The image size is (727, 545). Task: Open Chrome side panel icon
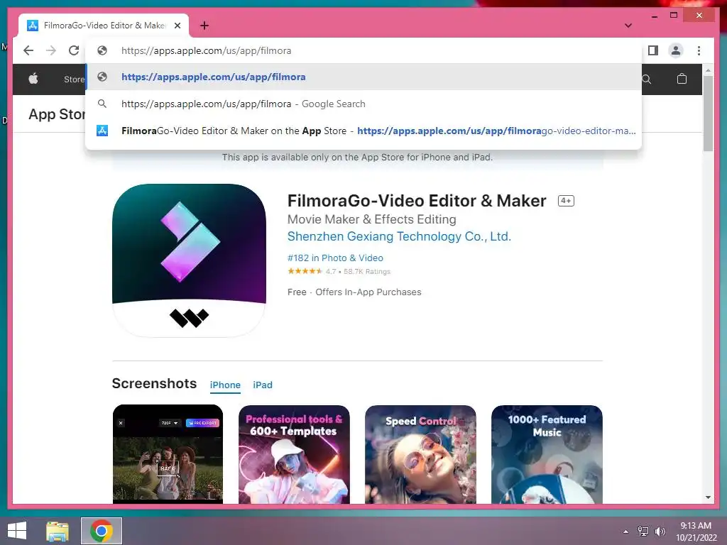pos(653,50)
